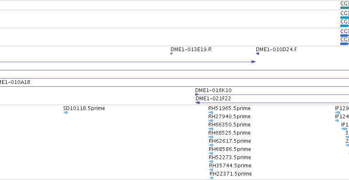Viewport: 349px width, 180px height.
Task: Click the DME1-013E19.R arrow marker
Action: click(x=171, y=54)
